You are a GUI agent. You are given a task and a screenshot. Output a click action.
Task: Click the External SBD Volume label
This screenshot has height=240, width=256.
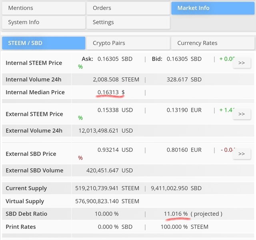(34, 171)
